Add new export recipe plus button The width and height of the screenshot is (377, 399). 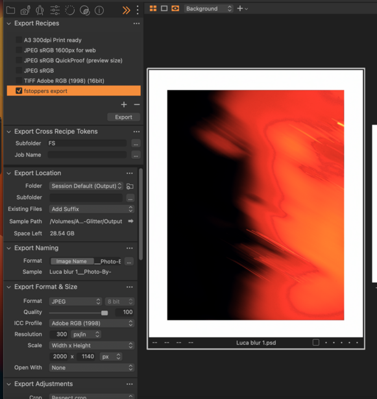[124, 104]
